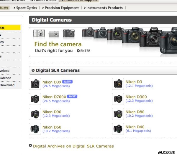The height and width of the screenshot is (155, 177).
Task: Open Digital Archives on Digital SLR Cameras
Action: [73, 146]
